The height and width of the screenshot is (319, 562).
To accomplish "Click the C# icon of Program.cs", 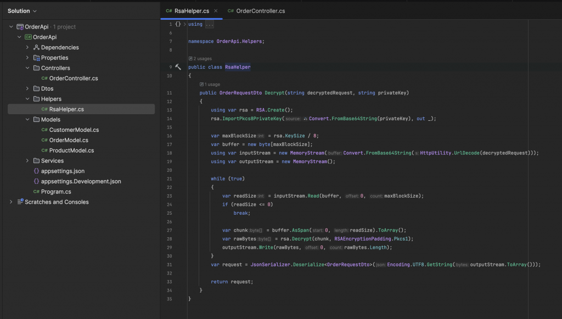I will tap(36, 192).
